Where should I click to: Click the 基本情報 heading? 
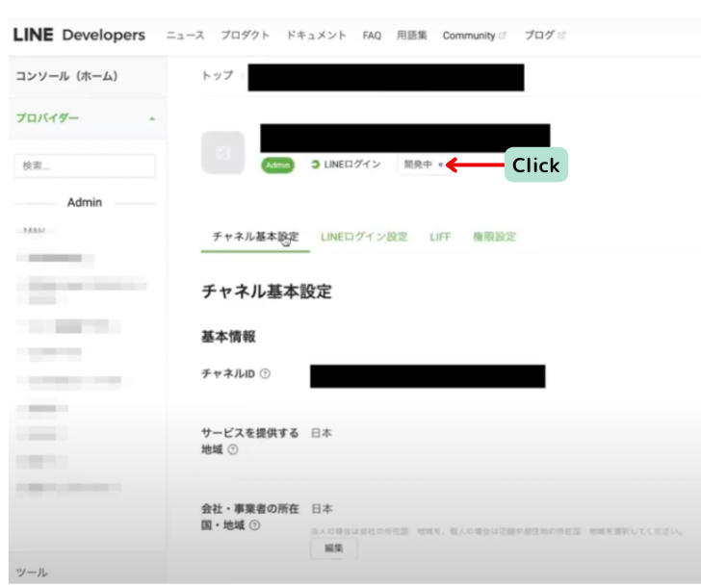click(228, 337)
